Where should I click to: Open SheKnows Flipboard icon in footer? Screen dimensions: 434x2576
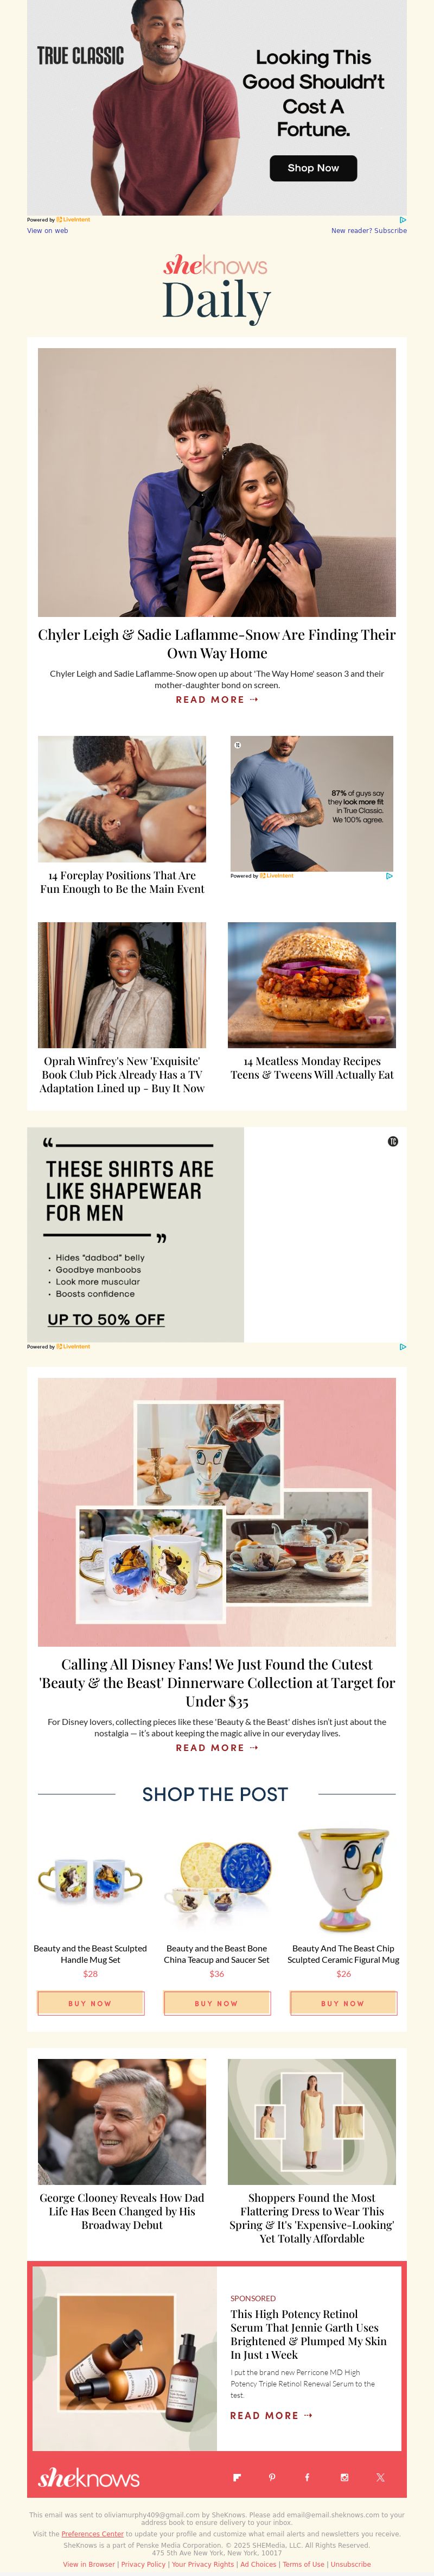coord(237,2478)
